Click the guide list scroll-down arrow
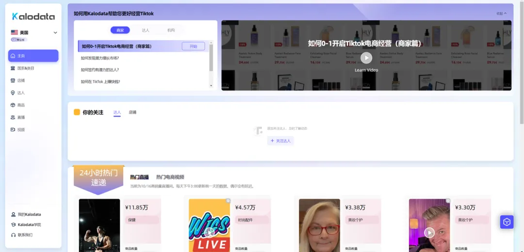 [211, 86]
